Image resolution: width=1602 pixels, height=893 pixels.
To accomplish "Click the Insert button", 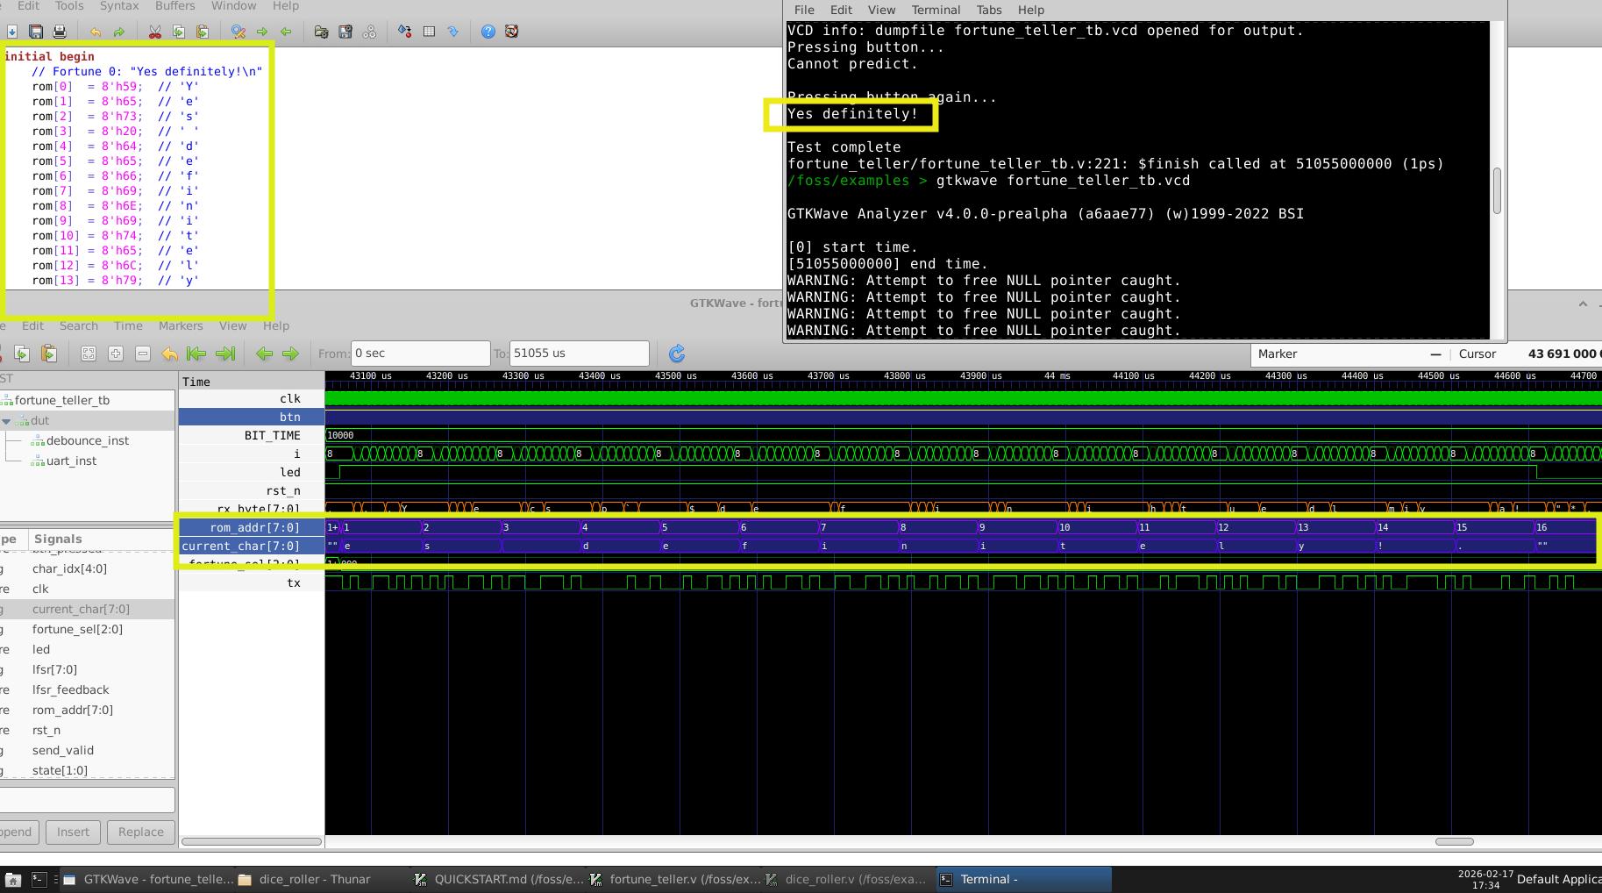I will coord(73,832).
